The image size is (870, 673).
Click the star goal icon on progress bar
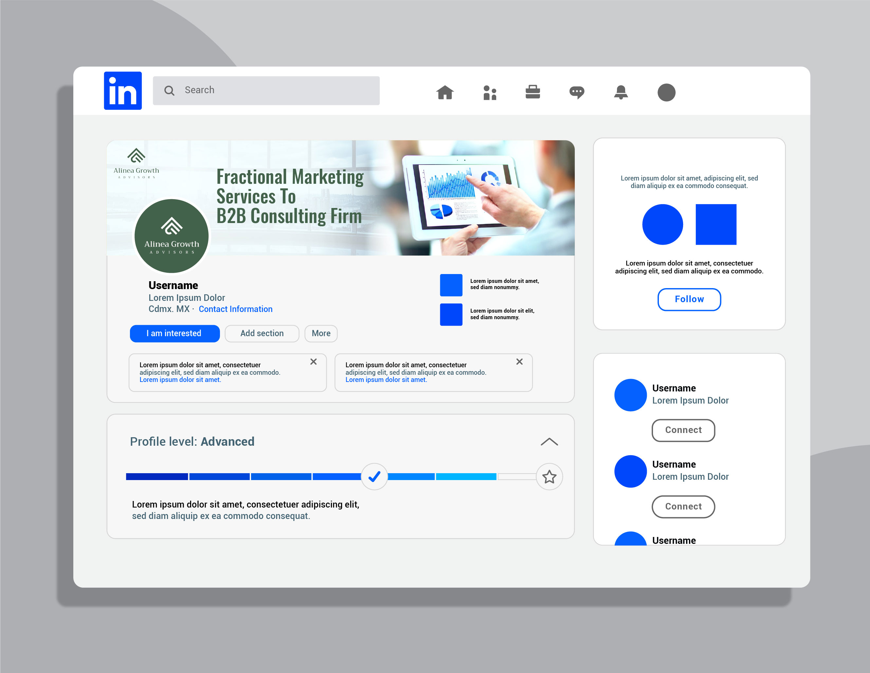[549, 476]
